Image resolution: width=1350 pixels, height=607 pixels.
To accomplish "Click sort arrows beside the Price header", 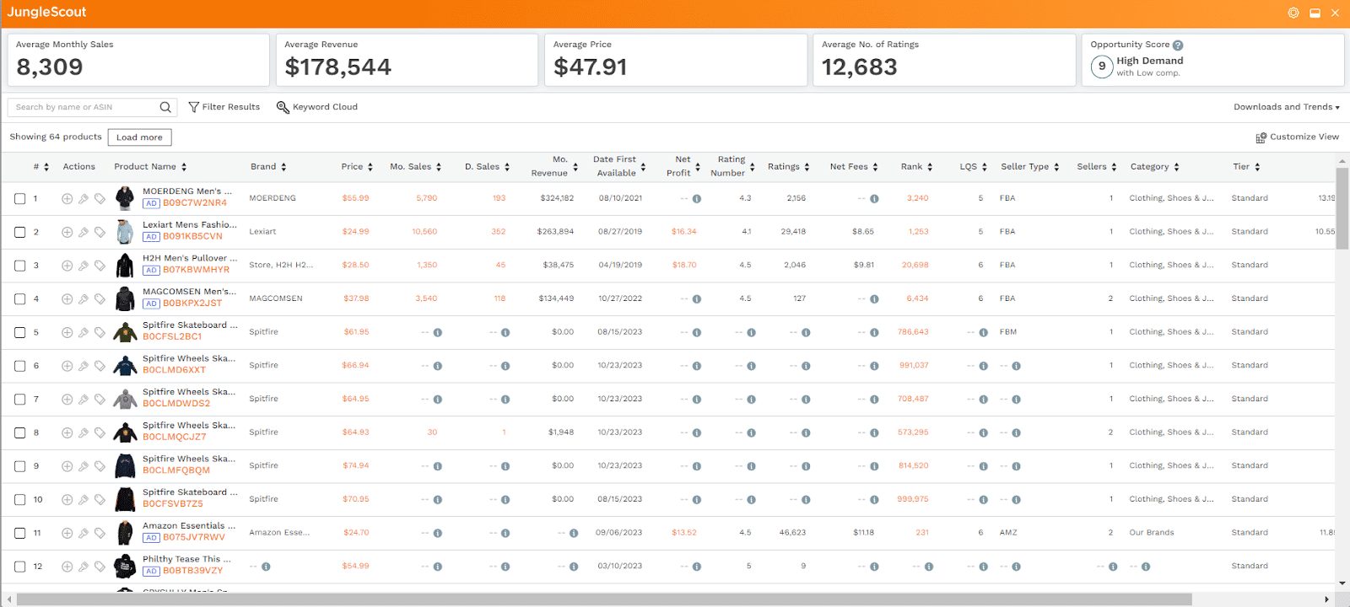I will pos(370,167).
